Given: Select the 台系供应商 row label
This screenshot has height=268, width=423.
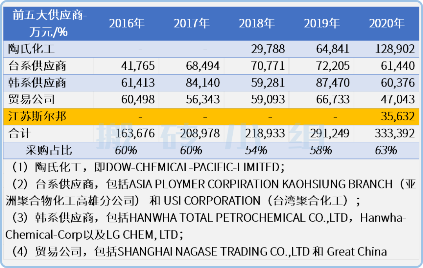Looking at the screenshot, I should [x=37, y=66].
